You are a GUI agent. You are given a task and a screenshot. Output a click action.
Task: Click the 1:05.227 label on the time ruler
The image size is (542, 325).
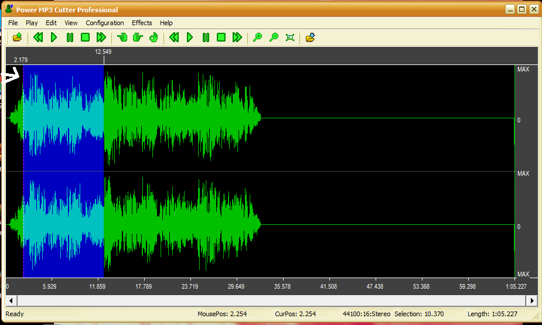pyautogui.click(x=516, y=286)
